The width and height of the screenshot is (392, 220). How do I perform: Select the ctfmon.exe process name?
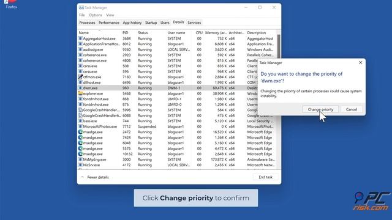pyautogui.click(x=92, y=77)
